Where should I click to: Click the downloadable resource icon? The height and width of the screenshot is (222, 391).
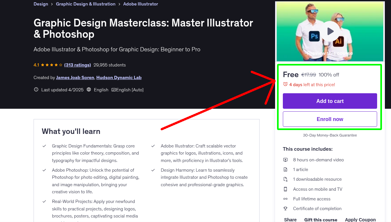(x=285, y=179)
